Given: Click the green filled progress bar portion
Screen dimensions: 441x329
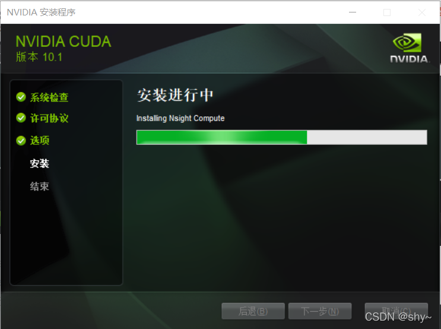Looking at the screenshot, I should (x=221, y=137).
